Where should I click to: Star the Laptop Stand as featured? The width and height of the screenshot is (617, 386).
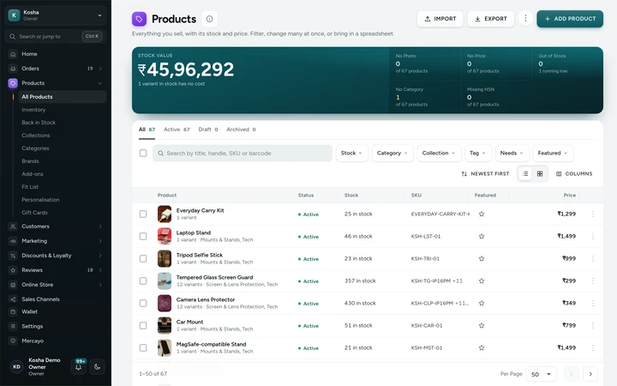[482, 237]
